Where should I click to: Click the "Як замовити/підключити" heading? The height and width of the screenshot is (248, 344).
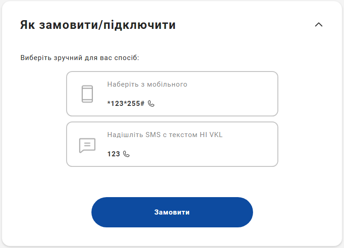click(98, 25)
